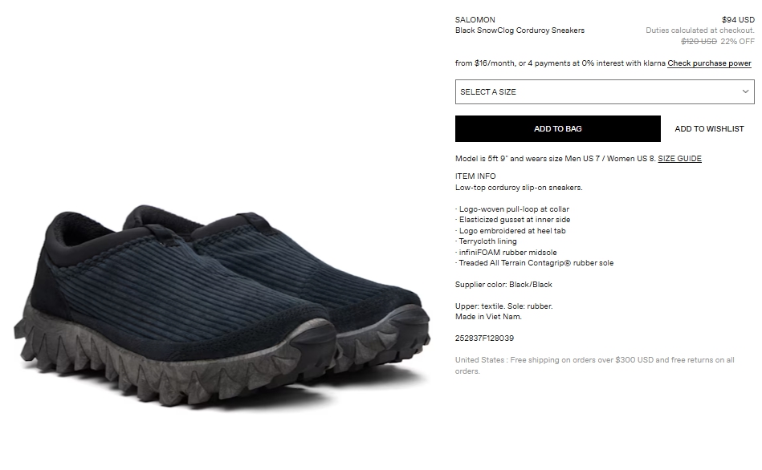Click the chevron arrow in size selector
This screenshot has width=762, height=470.
(745, 91)
